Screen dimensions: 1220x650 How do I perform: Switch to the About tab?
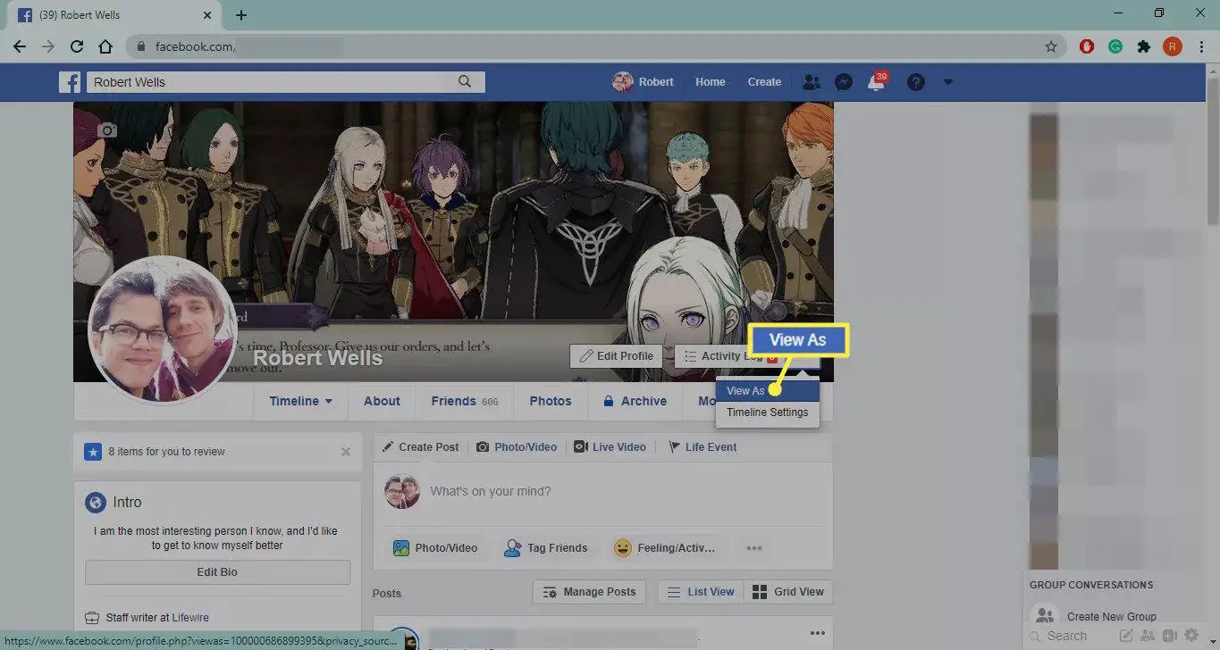pyautogui.click(x=382, y=401)
